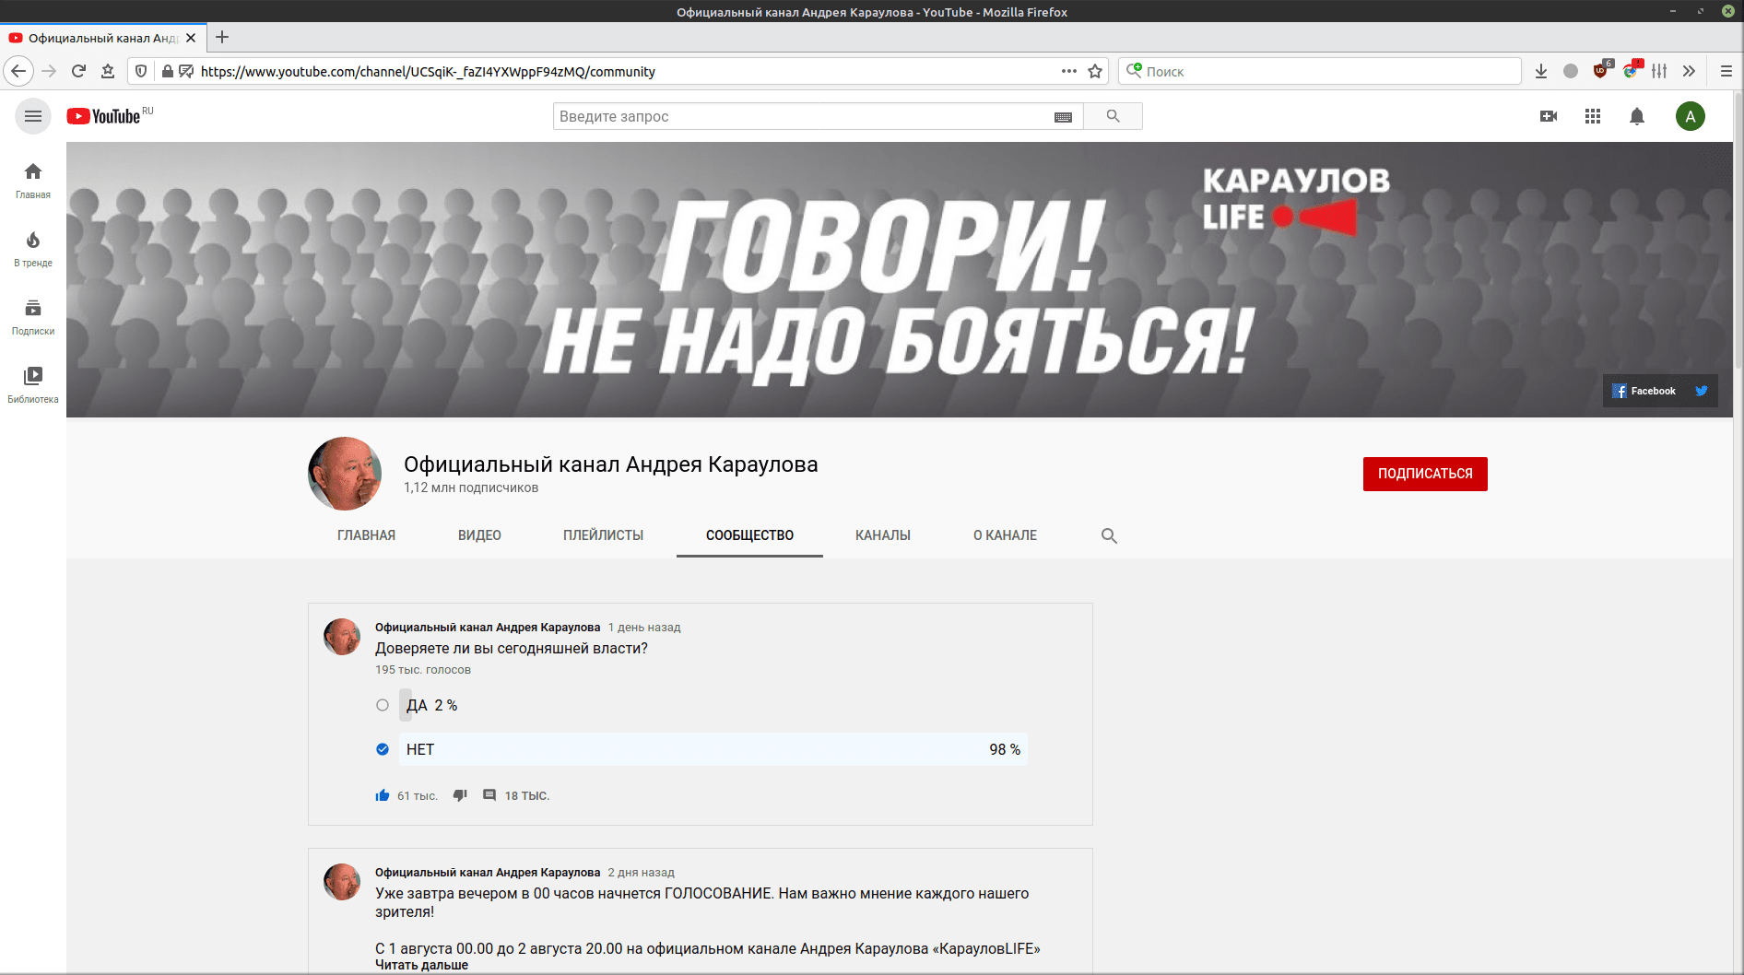
Task: Switch to О КАНАЛЕ channel tab
Action: pos(1005,535)
